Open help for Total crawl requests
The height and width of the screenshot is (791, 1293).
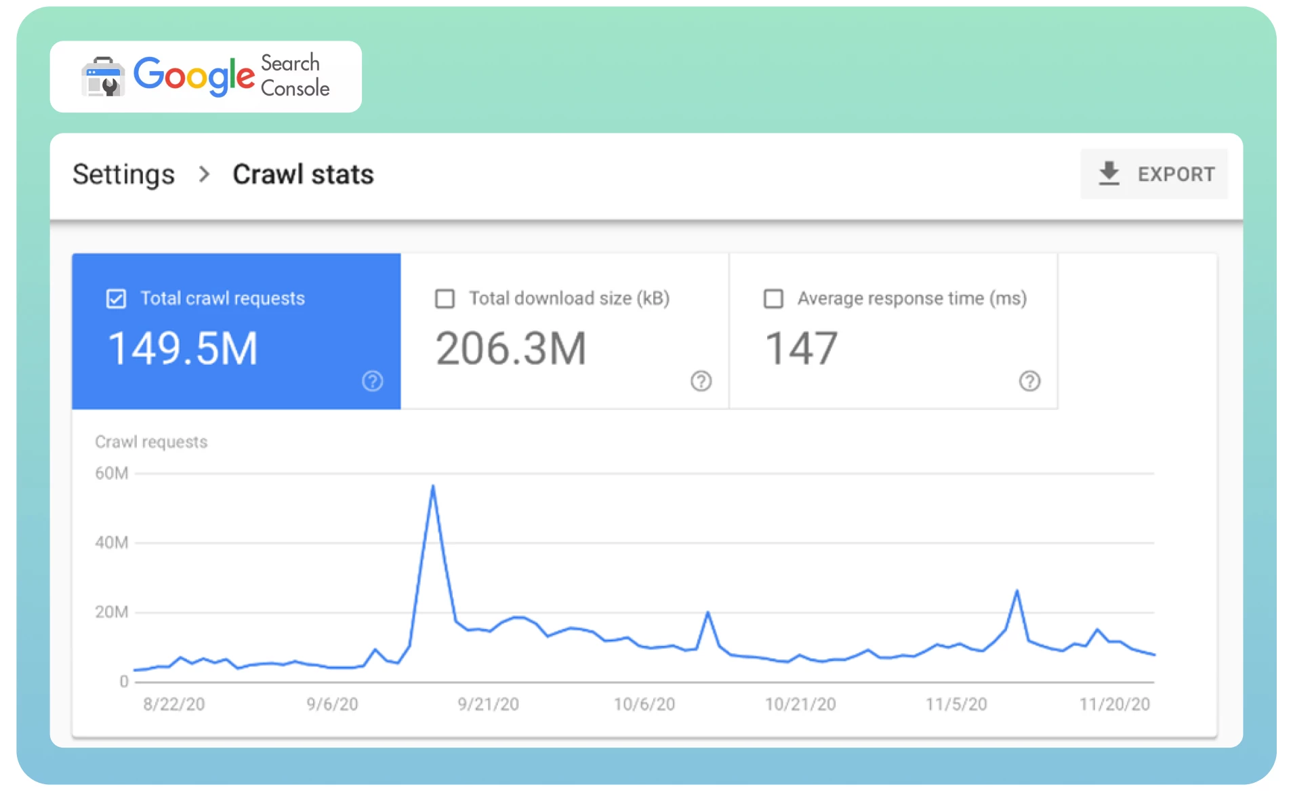[x=372, y=381]
